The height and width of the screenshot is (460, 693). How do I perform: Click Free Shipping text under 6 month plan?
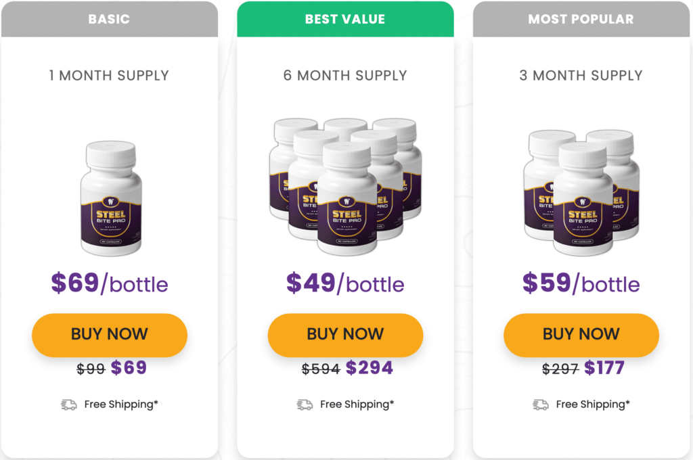coord(357,405)
